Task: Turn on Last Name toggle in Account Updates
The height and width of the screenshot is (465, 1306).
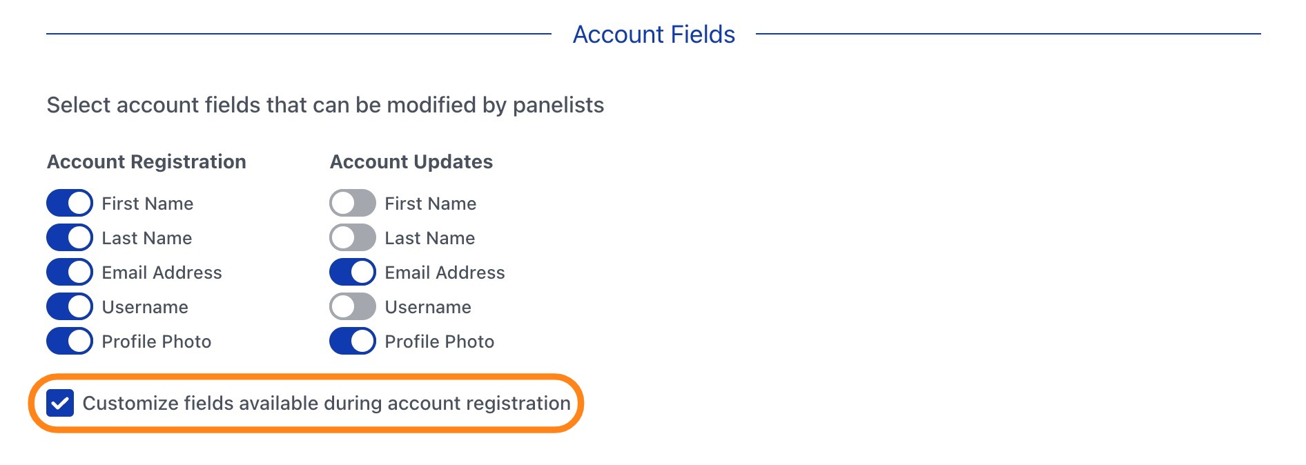Action: click(x=353, y=238)
